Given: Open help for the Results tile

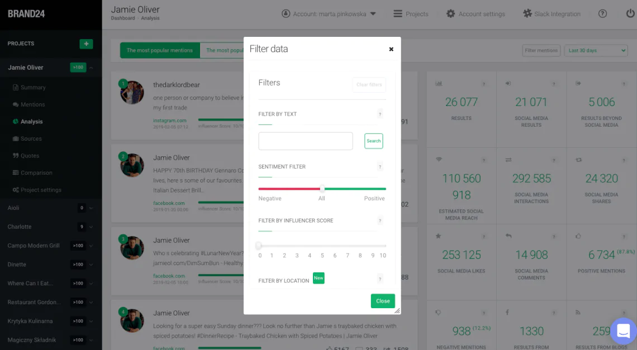Looking at the screenshot, I should [x=483, y=84].
